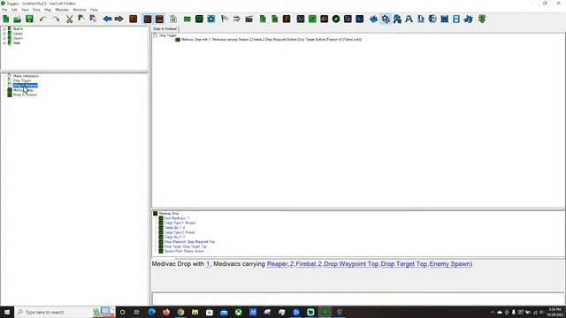Click the Firebat link in description
Viewport: 566px width, 318px height.
pos(306,264)
